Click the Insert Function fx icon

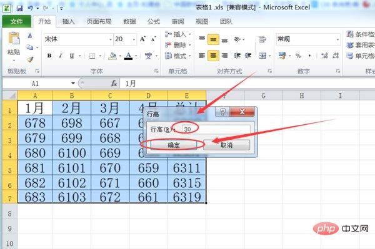[114, 84]
